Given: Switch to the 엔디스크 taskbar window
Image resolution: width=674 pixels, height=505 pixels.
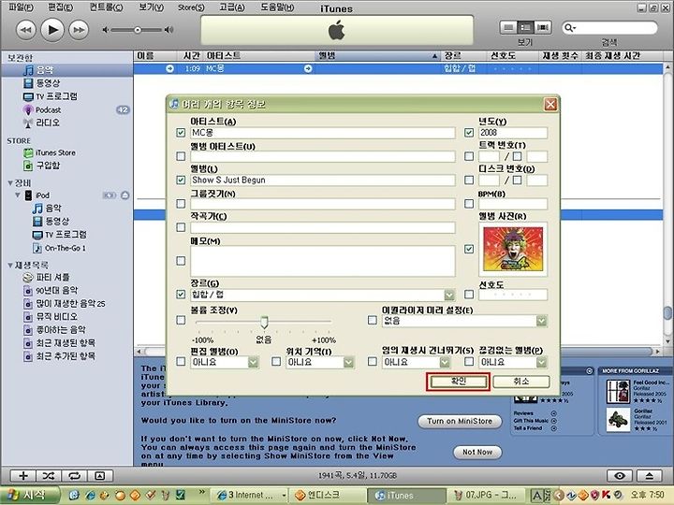Looking at the screenshot, I should click(327, 496).
